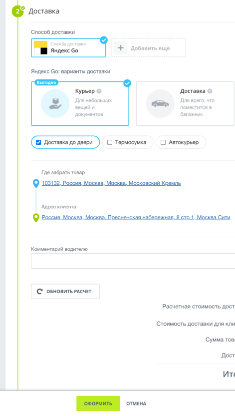The image size is (235, 416).
Task: Click the blue checkmark badge on Курьер card
Action: coord(127,83)
